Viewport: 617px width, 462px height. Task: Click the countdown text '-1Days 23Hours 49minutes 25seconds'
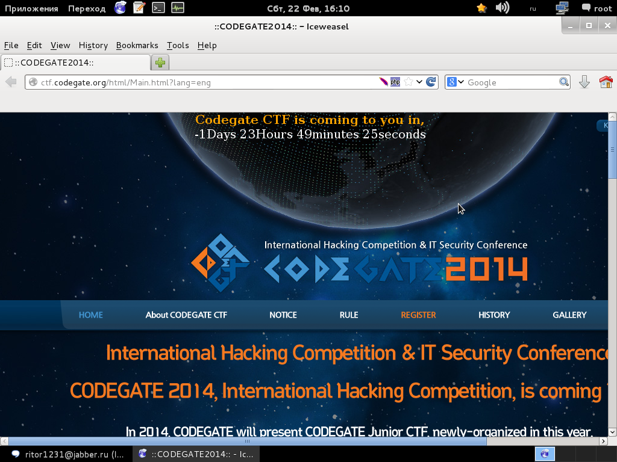point(310,134)
